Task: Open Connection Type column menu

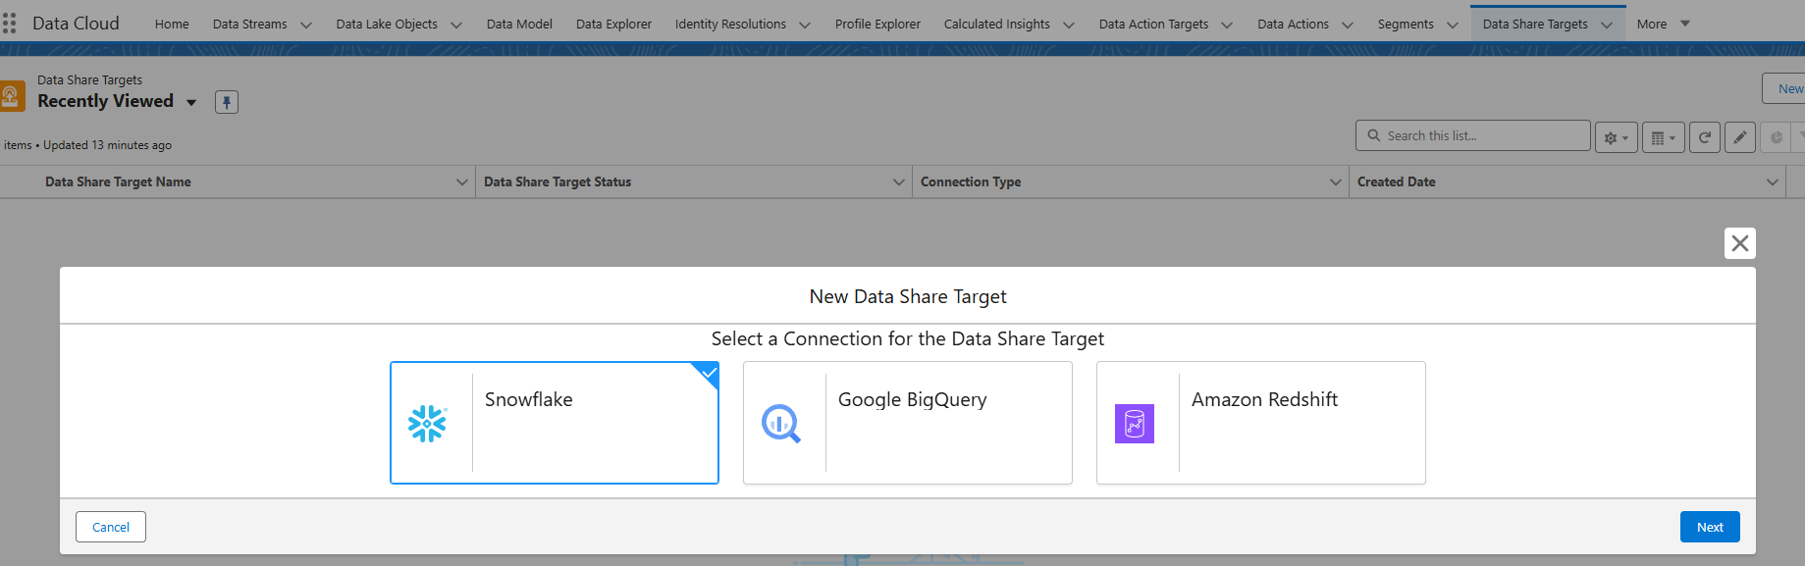Action: tap(1336, 182)
